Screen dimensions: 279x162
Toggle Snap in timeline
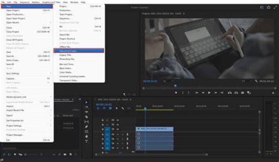[104, 108]
